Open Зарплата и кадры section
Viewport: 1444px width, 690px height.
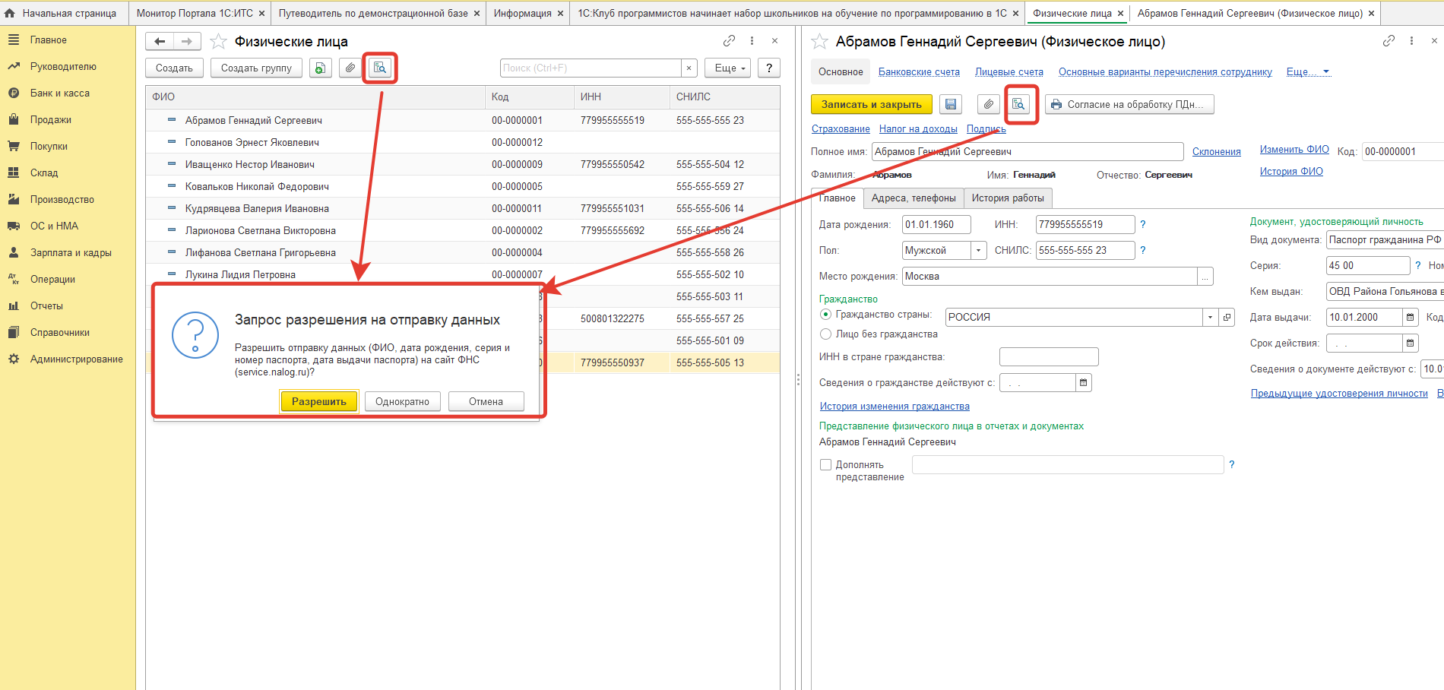(x=71, y=252)
